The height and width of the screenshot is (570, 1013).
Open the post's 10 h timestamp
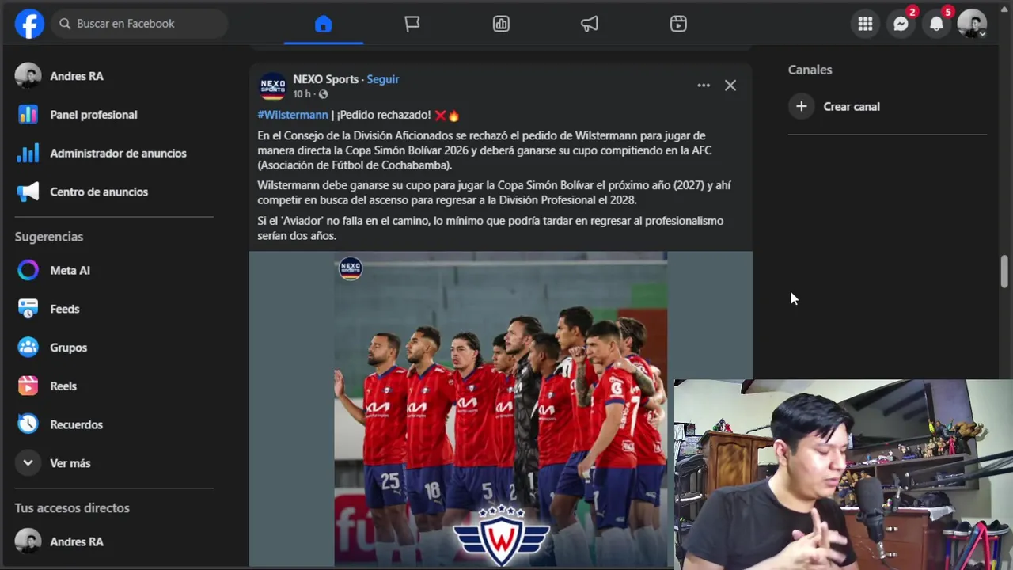(302, 94)
